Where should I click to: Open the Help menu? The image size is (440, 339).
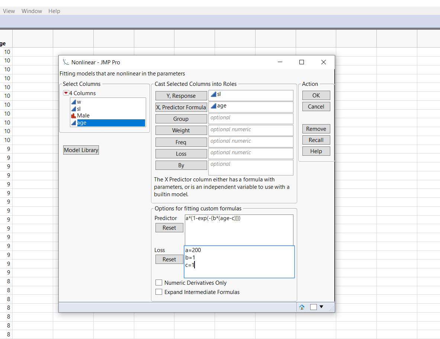coord(54,11)
